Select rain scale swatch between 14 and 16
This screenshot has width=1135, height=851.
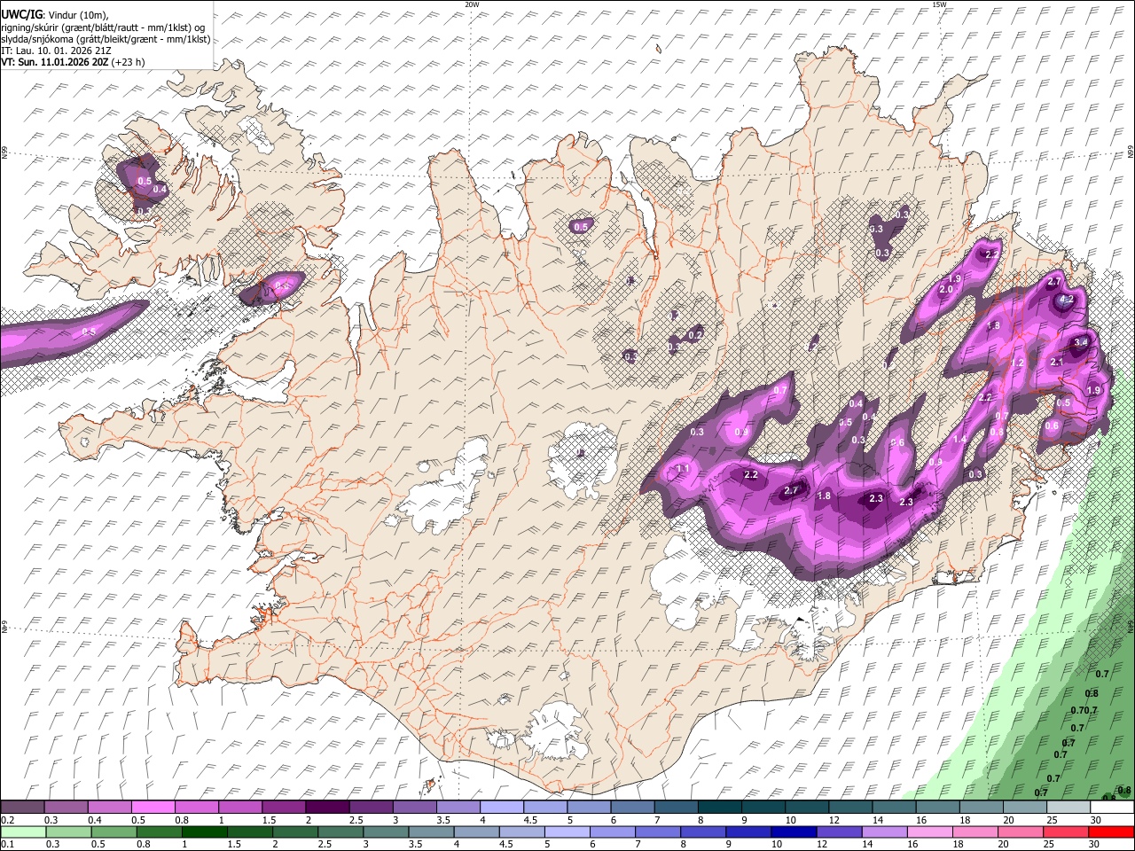pos(885,832)
